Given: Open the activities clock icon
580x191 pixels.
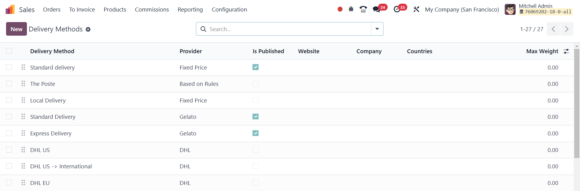Looking at the screenshot, I should pyautogui.click(x=397, y=9).
